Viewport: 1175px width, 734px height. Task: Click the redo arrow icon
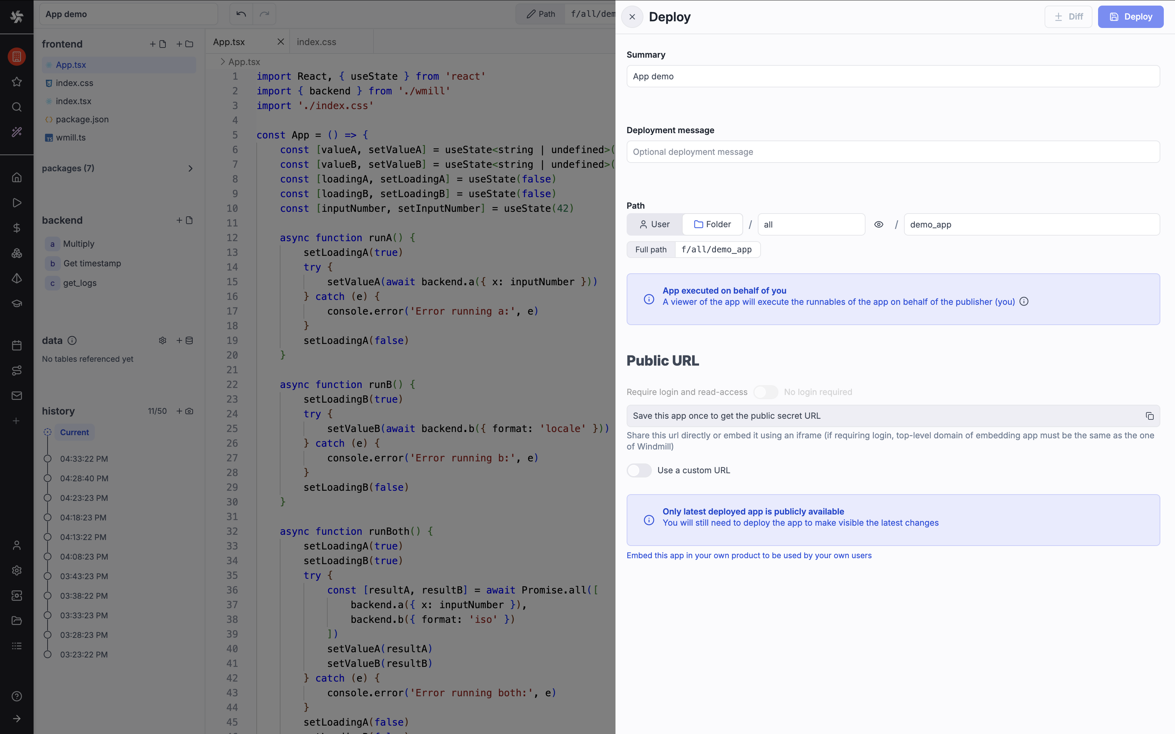[x=264, y=14]
